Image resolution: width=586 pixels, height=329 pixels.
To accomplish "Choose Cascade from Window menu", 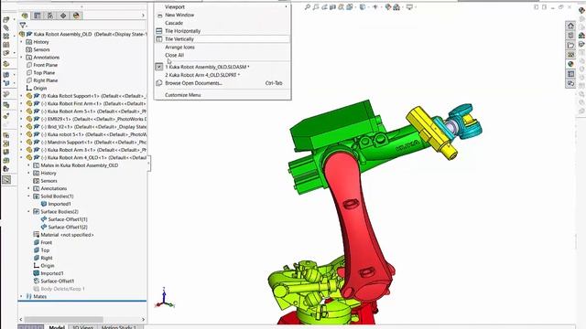I will pos(222,23).
